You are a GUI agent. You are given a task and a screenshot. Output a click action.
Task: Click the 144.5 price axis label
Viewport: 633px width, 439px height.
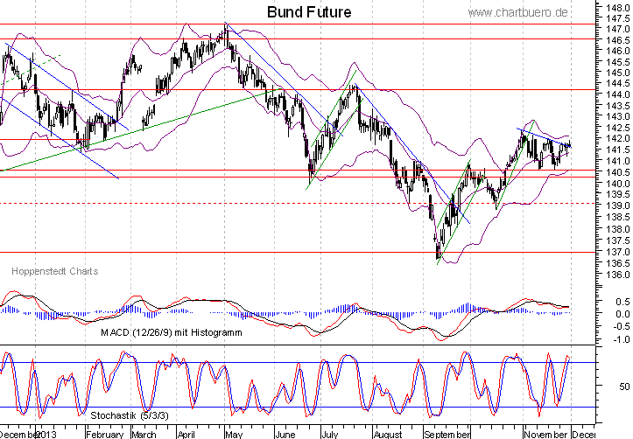(x=617, y=83)
